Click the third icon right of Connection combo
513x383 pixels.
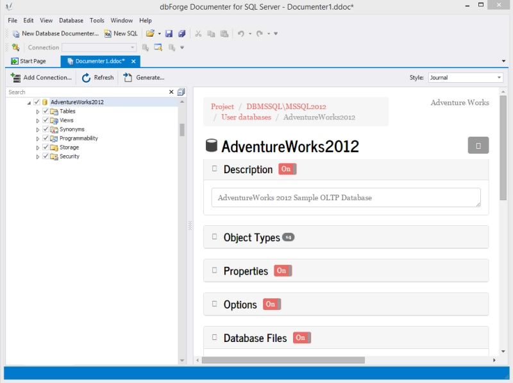pos(171,47)
